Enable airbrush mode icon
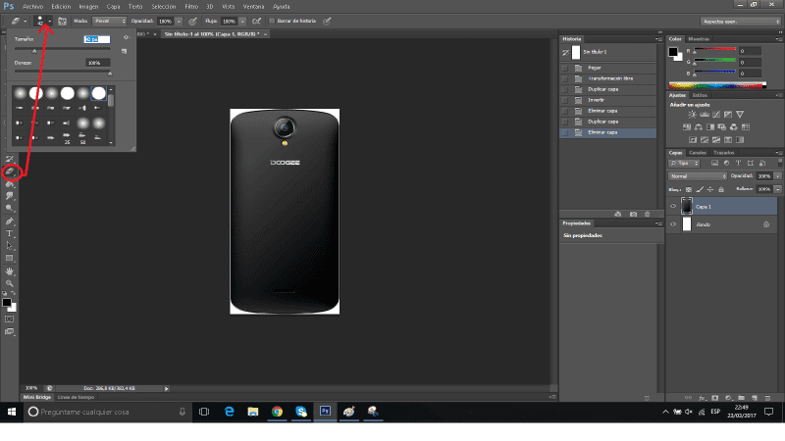Viewport: 785px width, 441px height. (257, 21)
